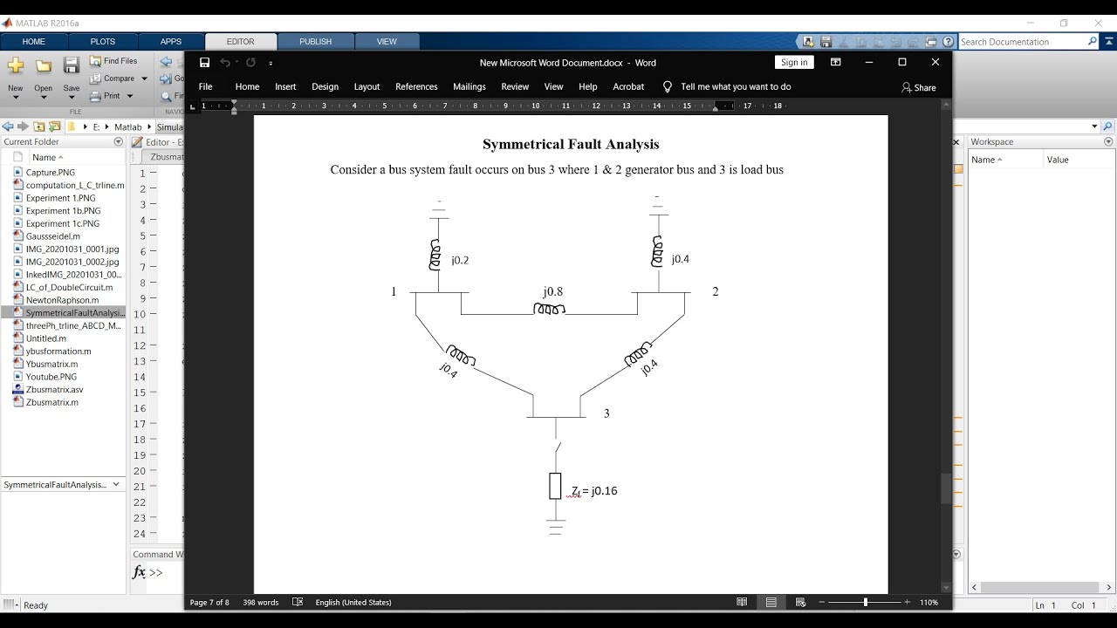Click in the Search Documentation field
This screenshot has width=1117, height=628.
(1021, 42)
